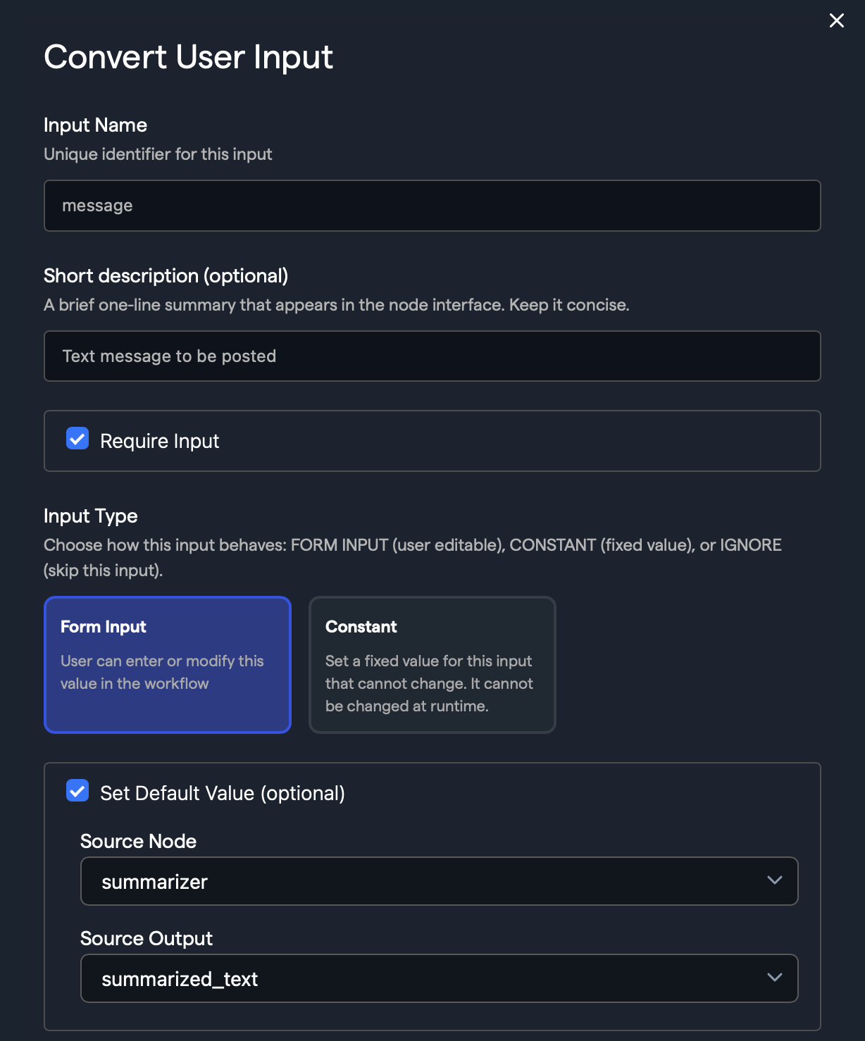The image size is (865, 1041).
Task: Click the Source Node chevron arrow
Action: coord(774,880)
